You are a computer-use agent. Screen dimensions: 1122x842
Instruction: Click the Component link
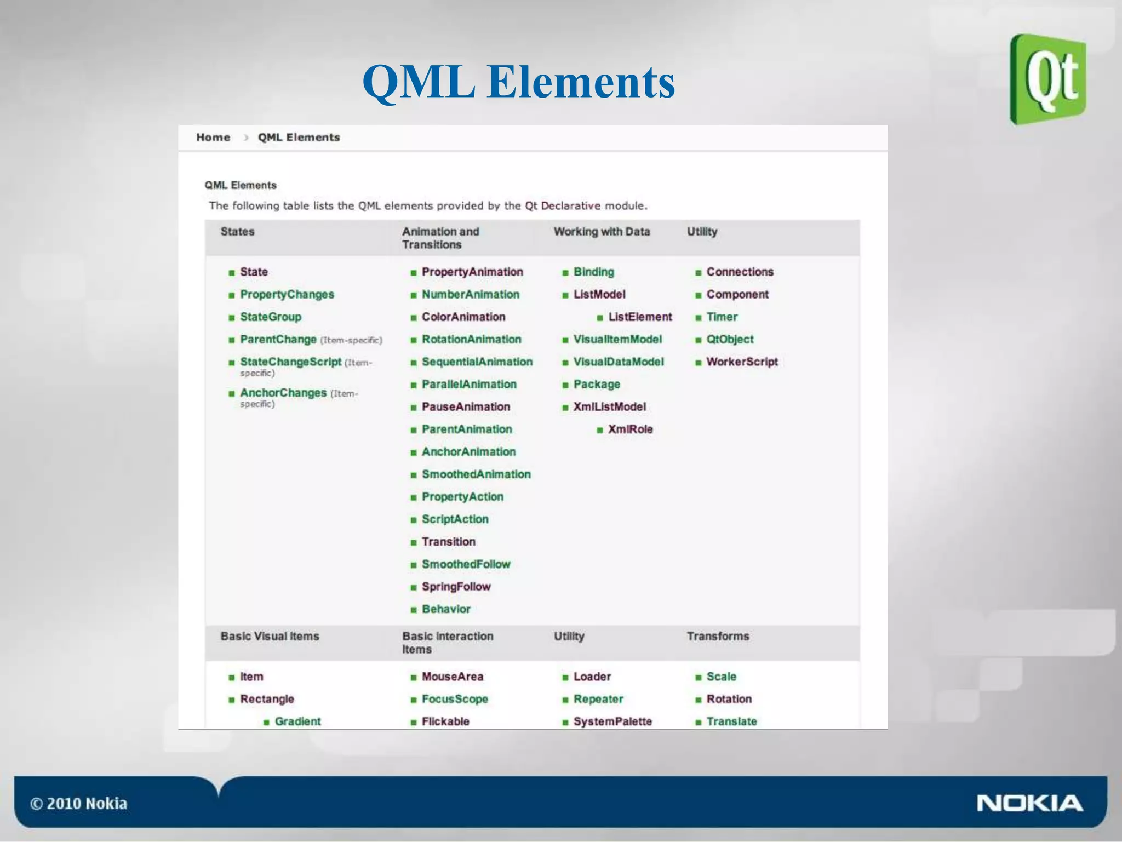[x=737, y=294]
